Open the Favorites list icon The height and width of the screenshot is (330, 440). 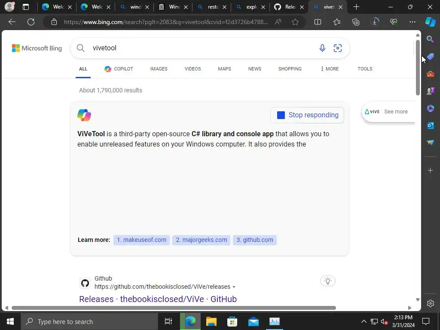coord(337,22)
